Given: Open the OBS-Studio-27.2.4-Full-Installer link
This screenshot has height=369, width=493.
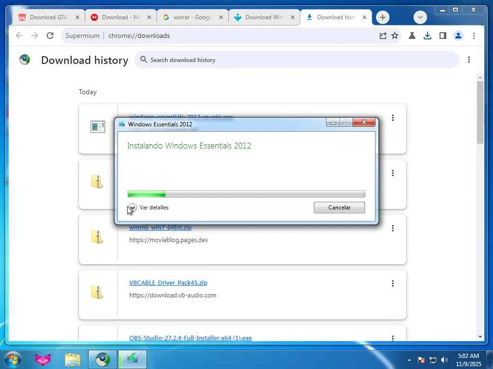Looking at the screenshot, I should coord(191,338).
